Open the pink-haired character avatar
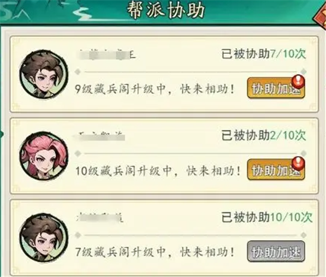326x277 pixels. point(44,156)
